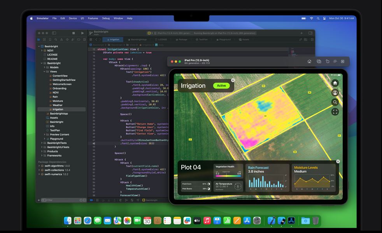Image resolution: width=382 pixels, height=233 pixels.
Task: Open the find navigator magnifier icon in Xcode
Action: point(56,40)
